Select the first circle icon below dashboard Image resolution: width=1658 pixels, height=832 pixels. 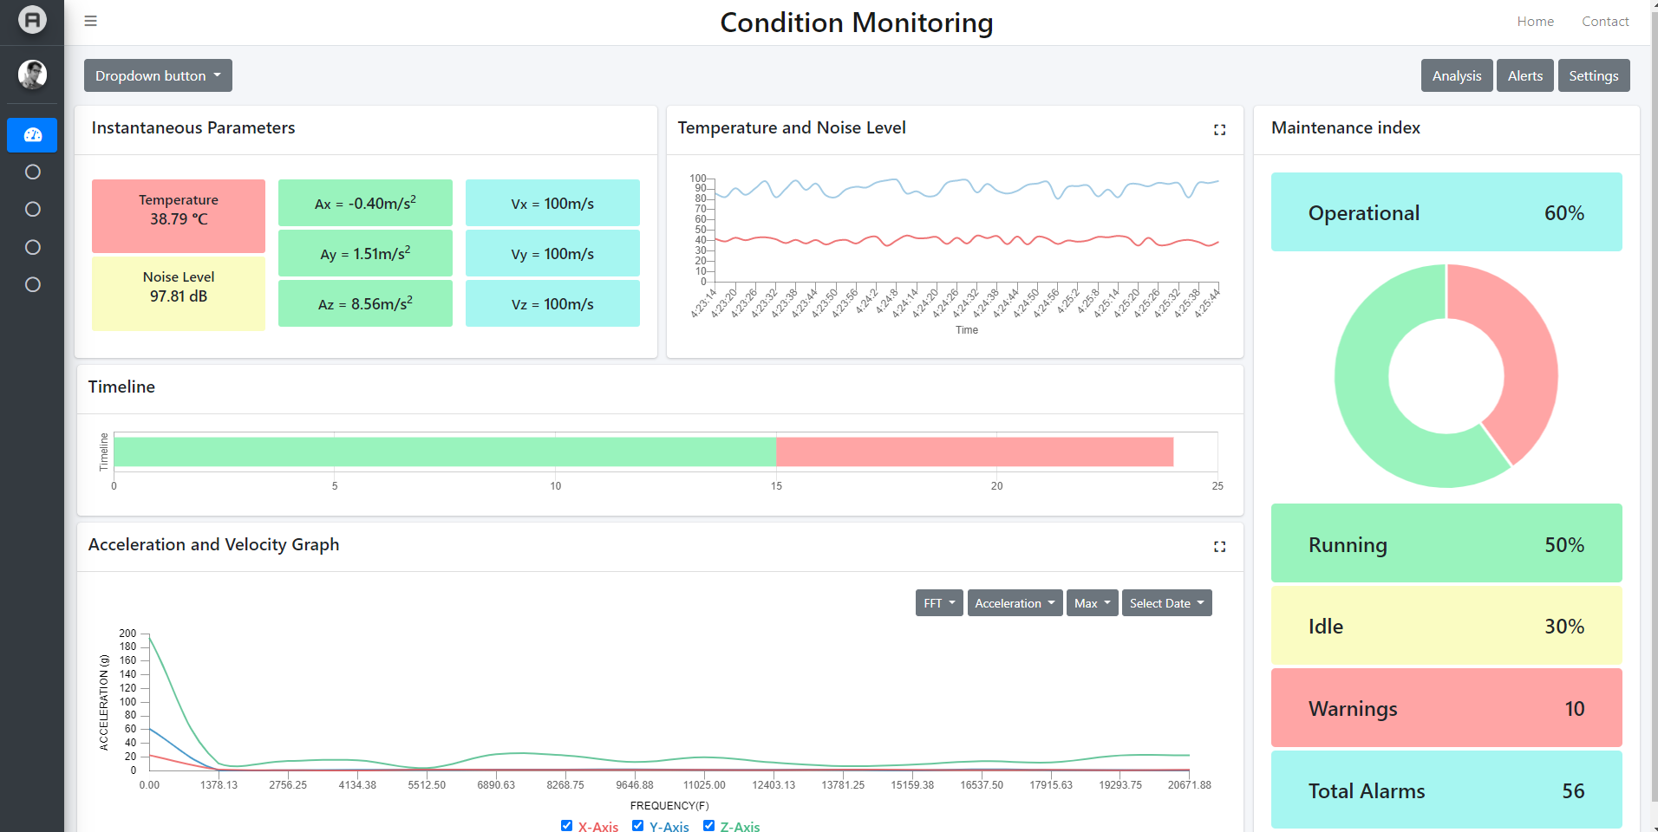coord(32,172)
